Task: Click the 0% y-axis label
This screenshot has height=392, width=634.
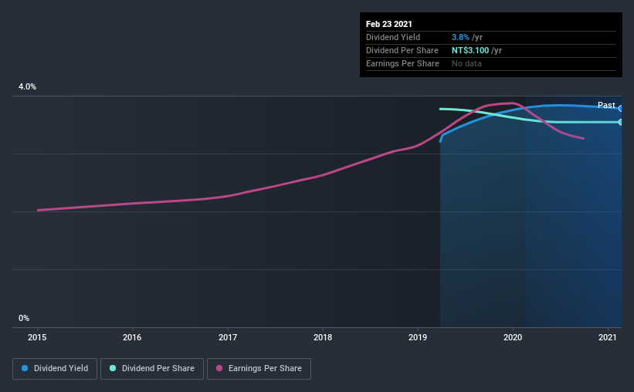Action: click(24, 318)
